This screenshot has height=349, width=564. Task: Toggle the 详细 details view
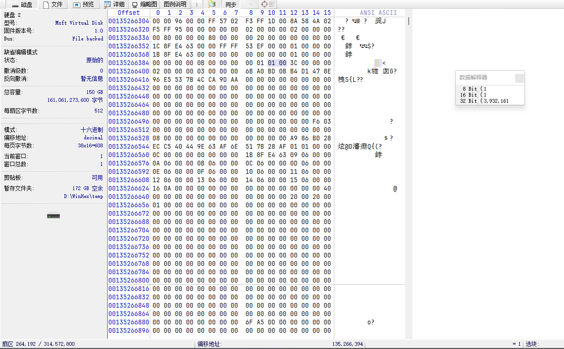click(x=114, y=5)
